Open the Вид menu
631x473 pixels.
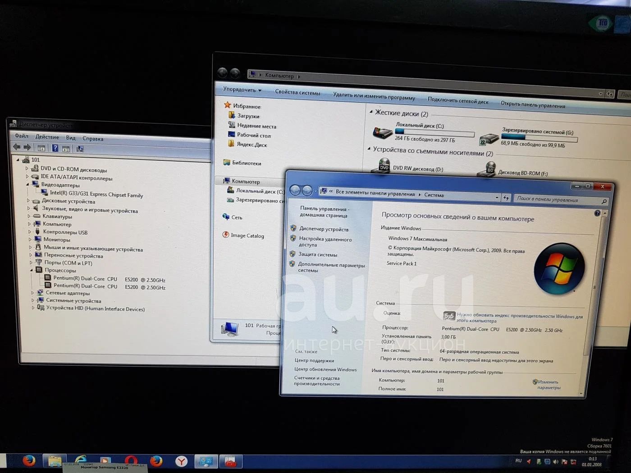(71, 138)
